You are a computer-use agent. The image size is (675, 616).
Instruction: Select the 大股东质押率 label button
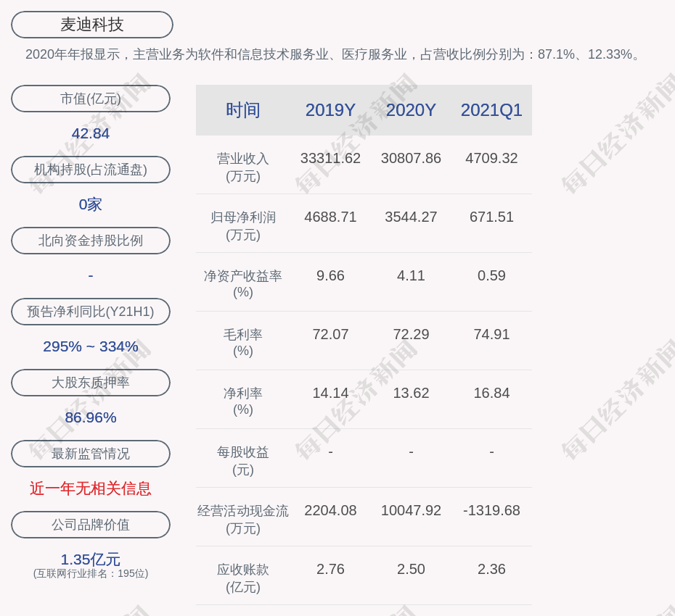pos(91,383)
